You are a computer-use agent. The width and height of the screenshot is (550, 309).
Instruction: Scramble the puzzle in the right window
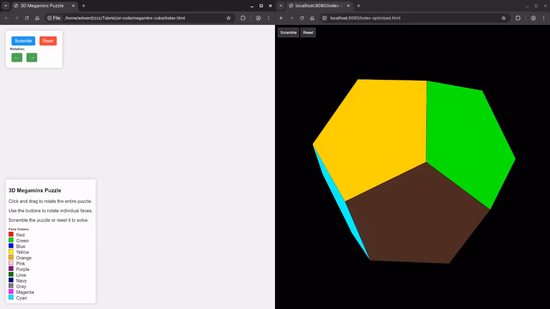pyautogui.click(x=288, y=32)
